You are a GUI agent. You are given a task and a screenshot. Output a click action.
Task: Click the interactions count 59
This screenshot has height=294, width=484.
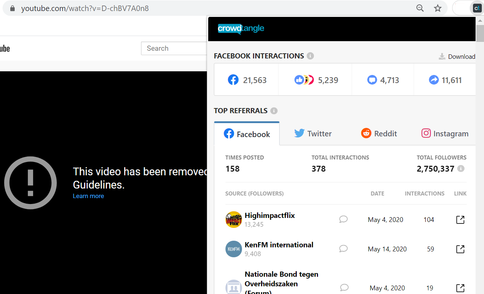tap(430, 249)
